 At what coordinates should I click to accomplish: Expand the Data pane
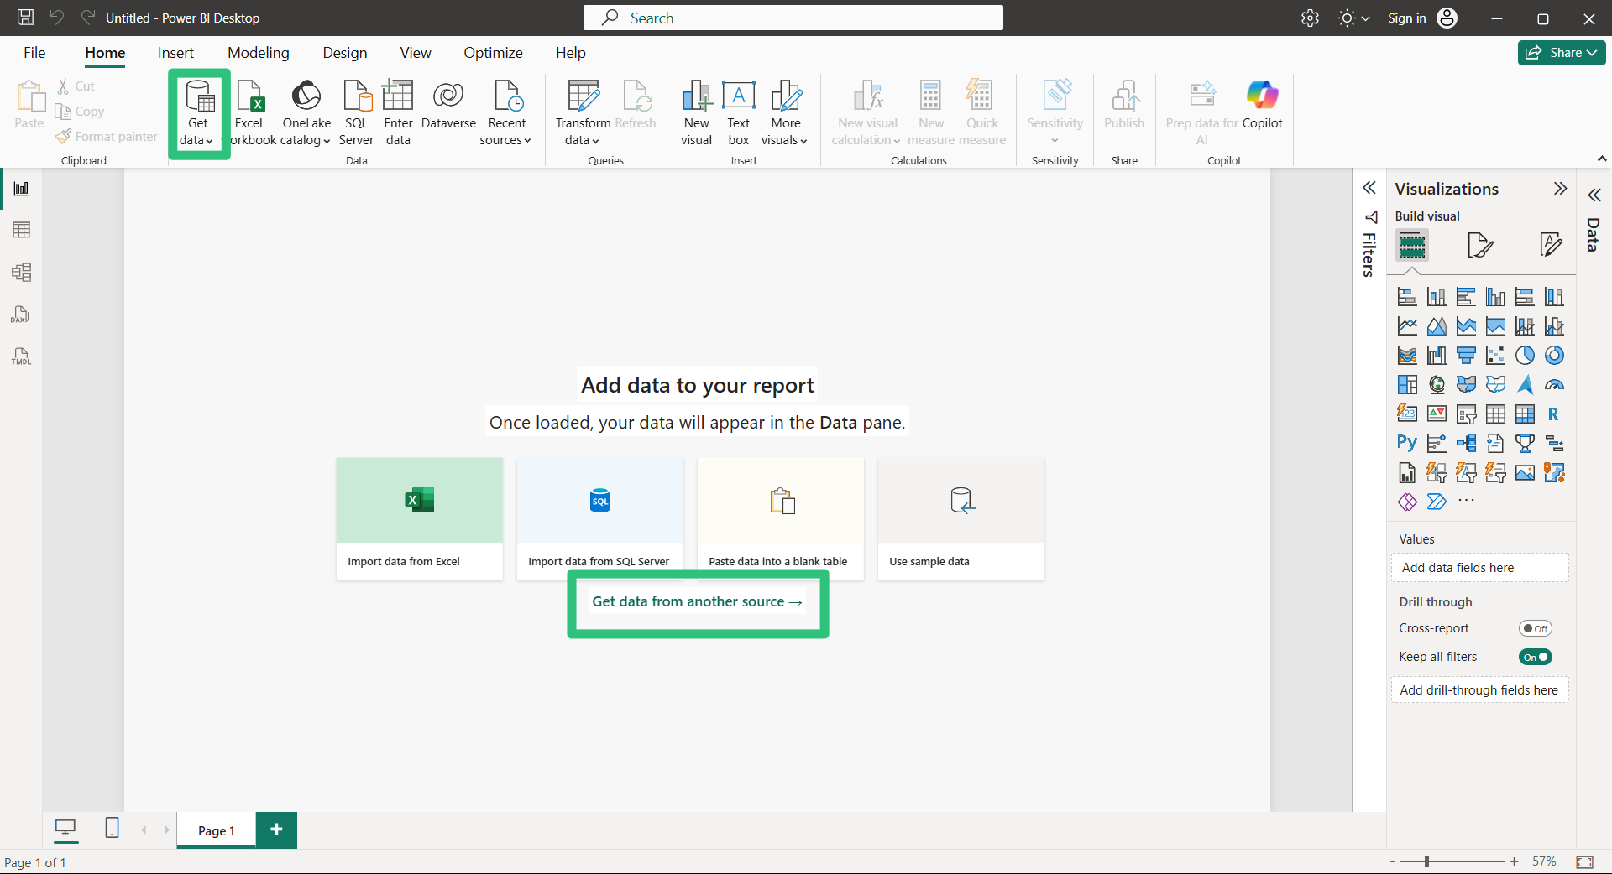click(x=1594, y=195)
